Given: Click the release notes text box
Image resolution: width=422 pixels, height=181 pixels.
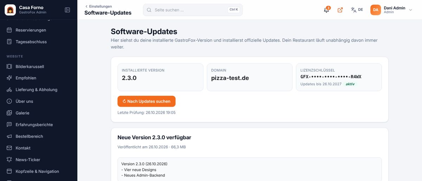Looking at the screenshot, I should coord(250,169).
